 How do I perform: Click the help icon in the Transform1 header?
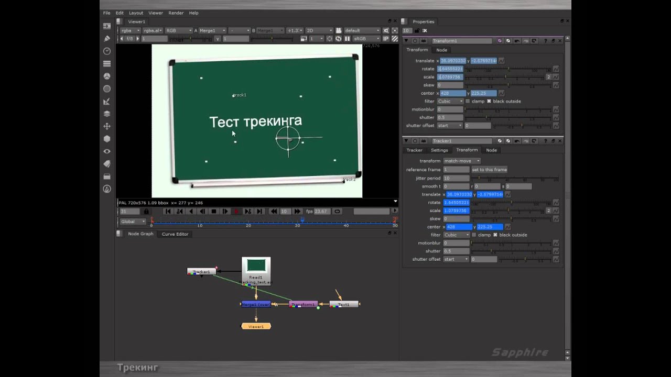pyautogui.click(x=545, y=41)
